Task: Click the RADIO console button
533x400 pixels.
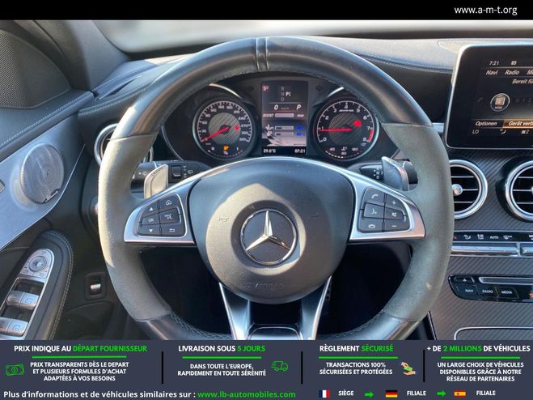Action: coord(488,291)
